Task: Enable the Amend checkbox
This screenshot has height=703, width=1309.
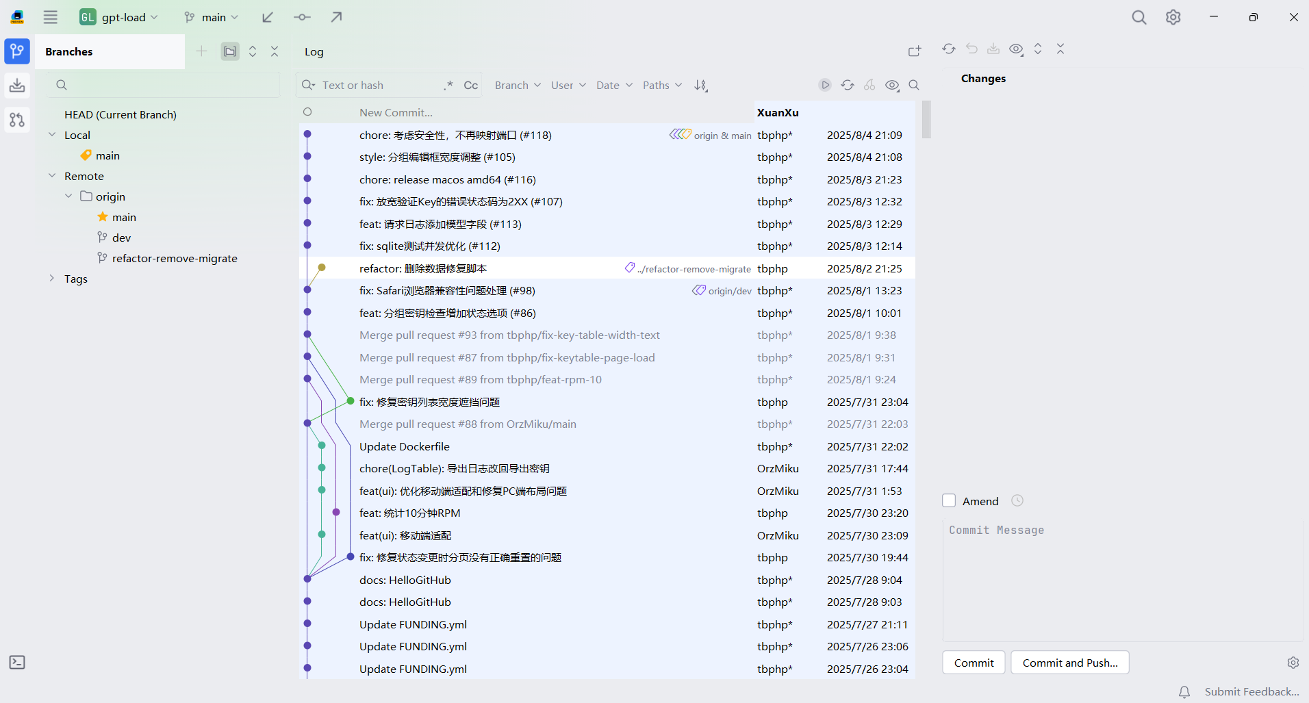Action: coord(949,500)
